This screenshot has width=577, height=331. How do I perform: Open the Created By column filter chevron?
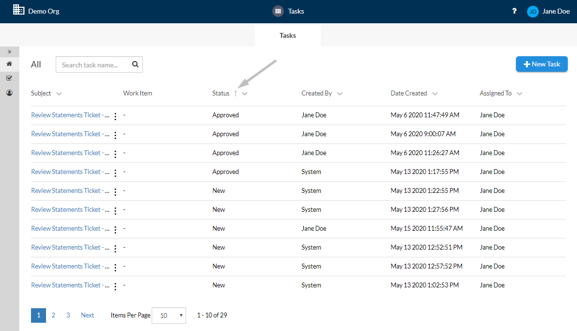coord(340,94)
